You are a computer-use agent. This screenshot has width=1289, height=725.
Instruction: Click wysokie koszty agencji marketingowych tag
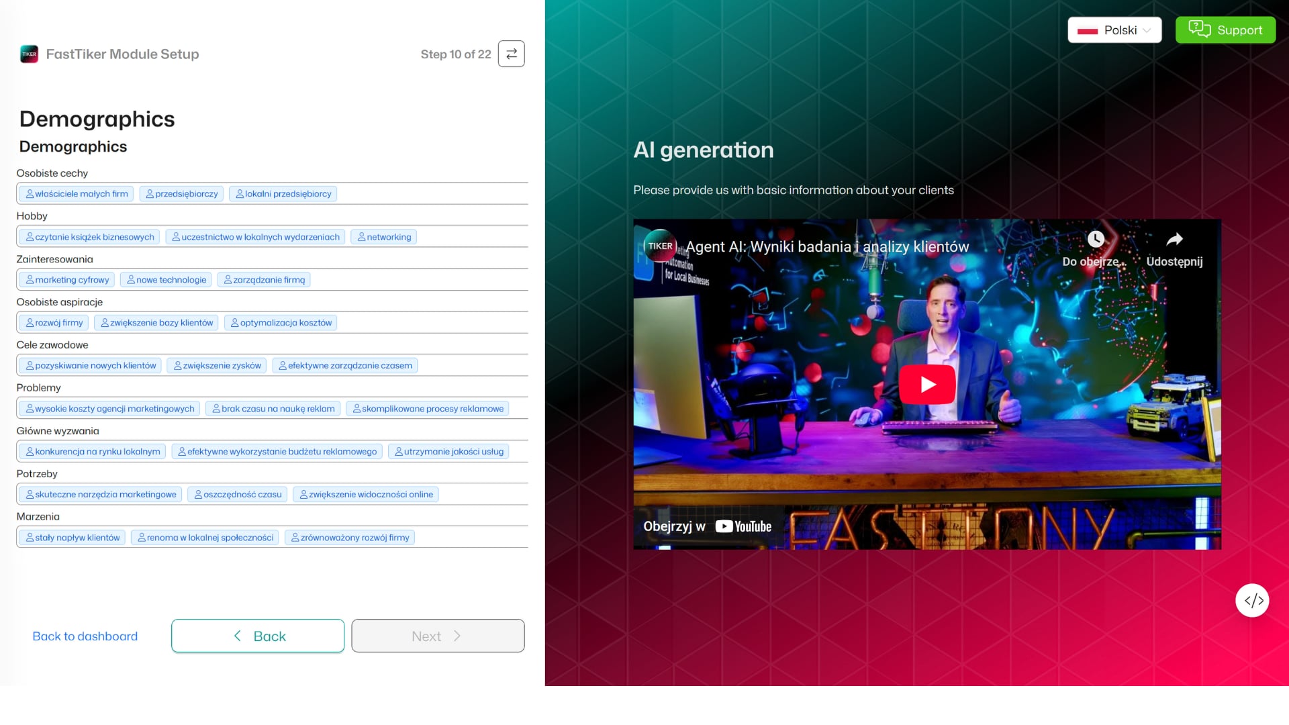coord(109,409)
